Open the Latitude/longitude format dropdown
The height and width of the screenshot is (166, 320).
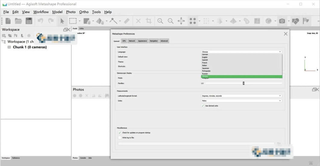[241, 96]
